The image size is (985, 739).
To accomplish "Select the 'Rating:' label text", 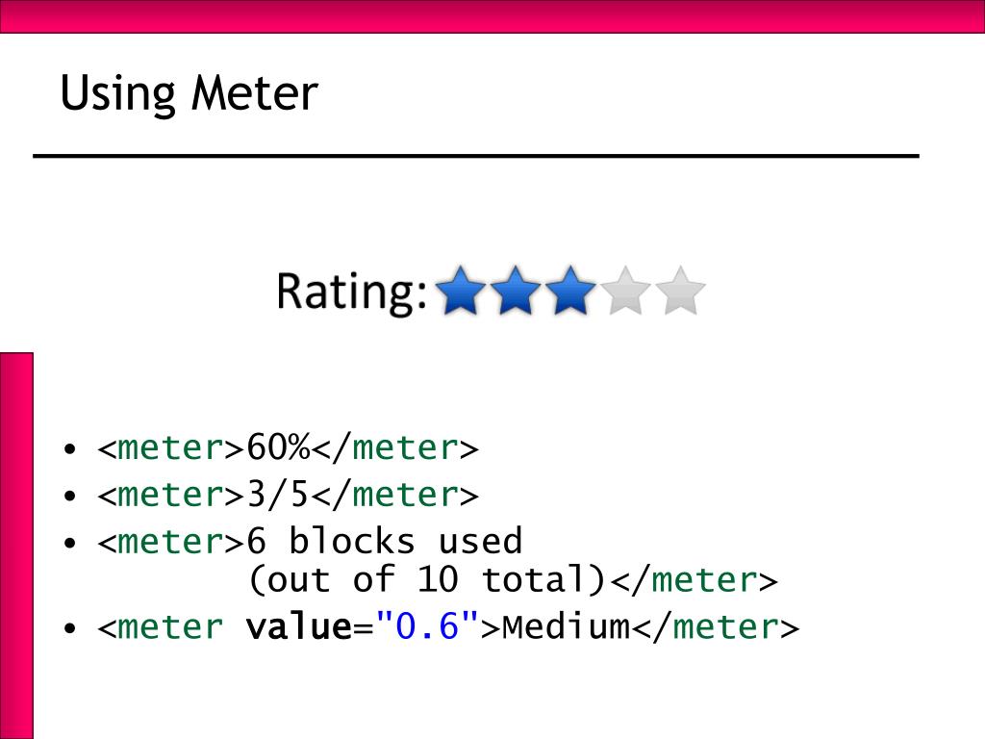I will click(x=352, y=292).
